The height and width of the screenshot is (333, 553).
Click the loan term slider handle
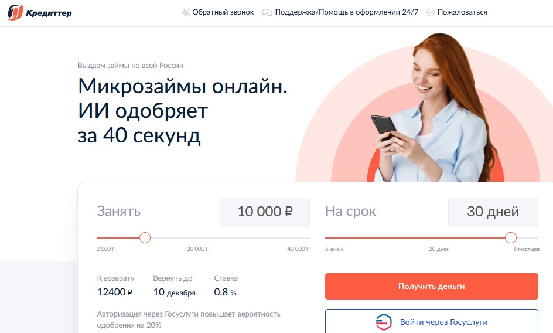(x=511, y=237)
